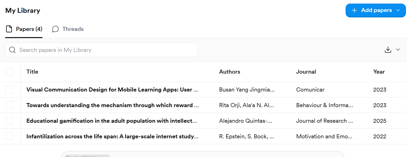This screenshot has height=157, width=407.
Task: Focus the Search papers in My Library field
Action: click(101, 50)
